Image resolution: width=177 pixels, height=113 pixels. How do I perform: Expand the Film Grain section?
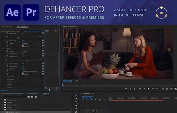point(3,79)
